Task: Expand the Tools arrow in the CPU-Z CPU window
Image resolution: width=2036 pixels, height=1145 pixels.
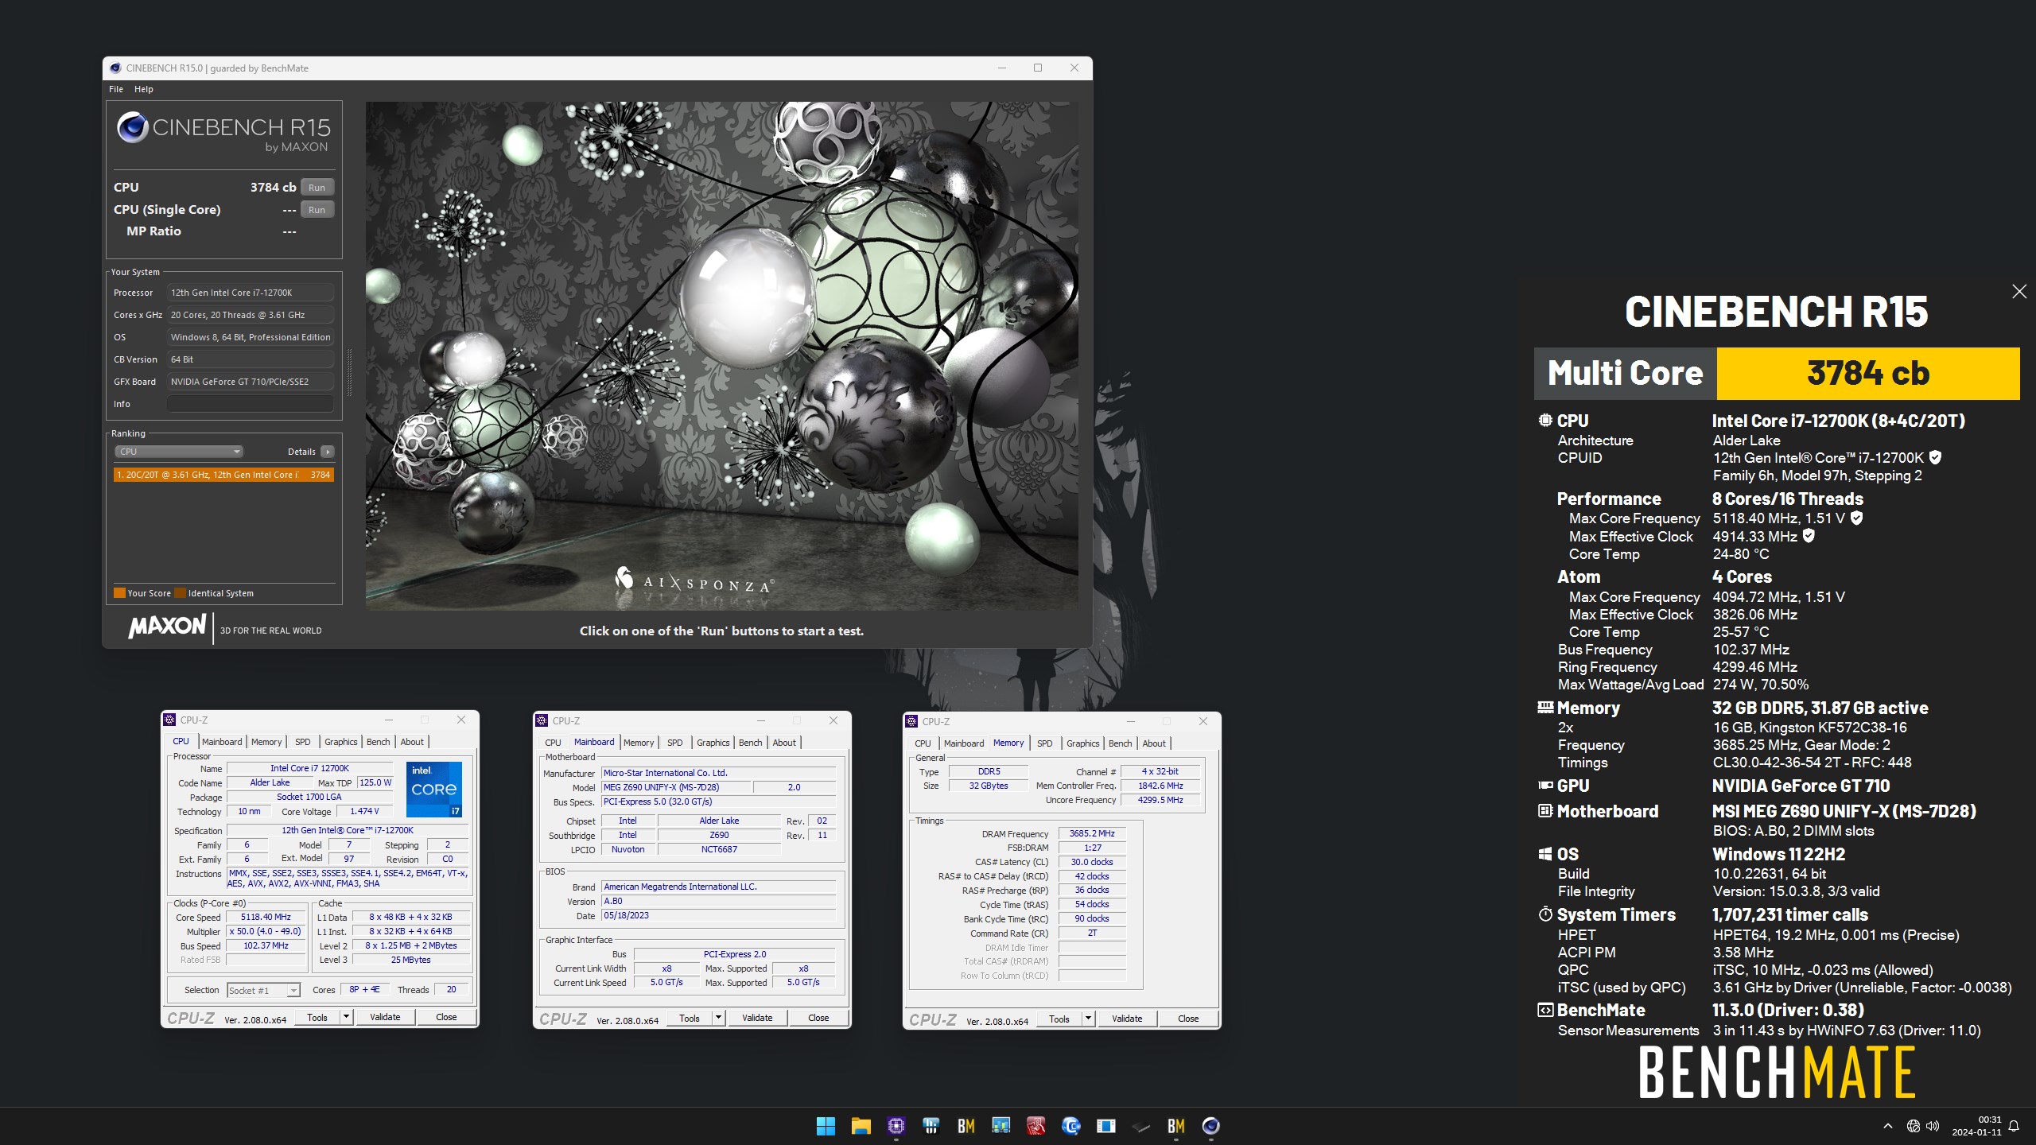Action: 346,1017
